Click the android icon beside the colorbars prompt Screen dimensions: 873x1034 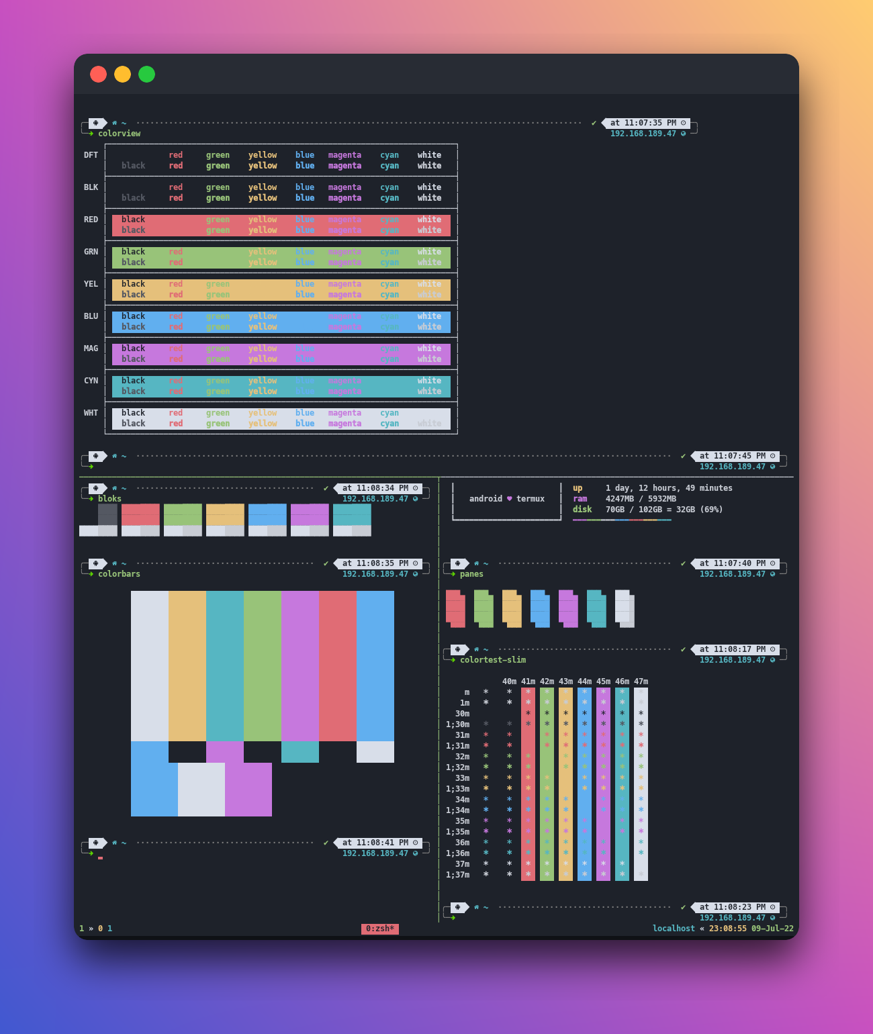point(96,563)
